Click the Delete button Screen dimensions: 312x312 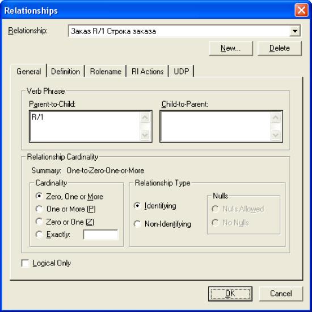(279, 48)
